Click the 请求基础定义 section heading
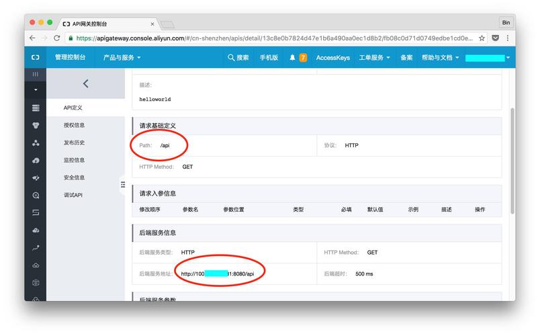Viewport: 540px width, 336px height. click(157, 126)
